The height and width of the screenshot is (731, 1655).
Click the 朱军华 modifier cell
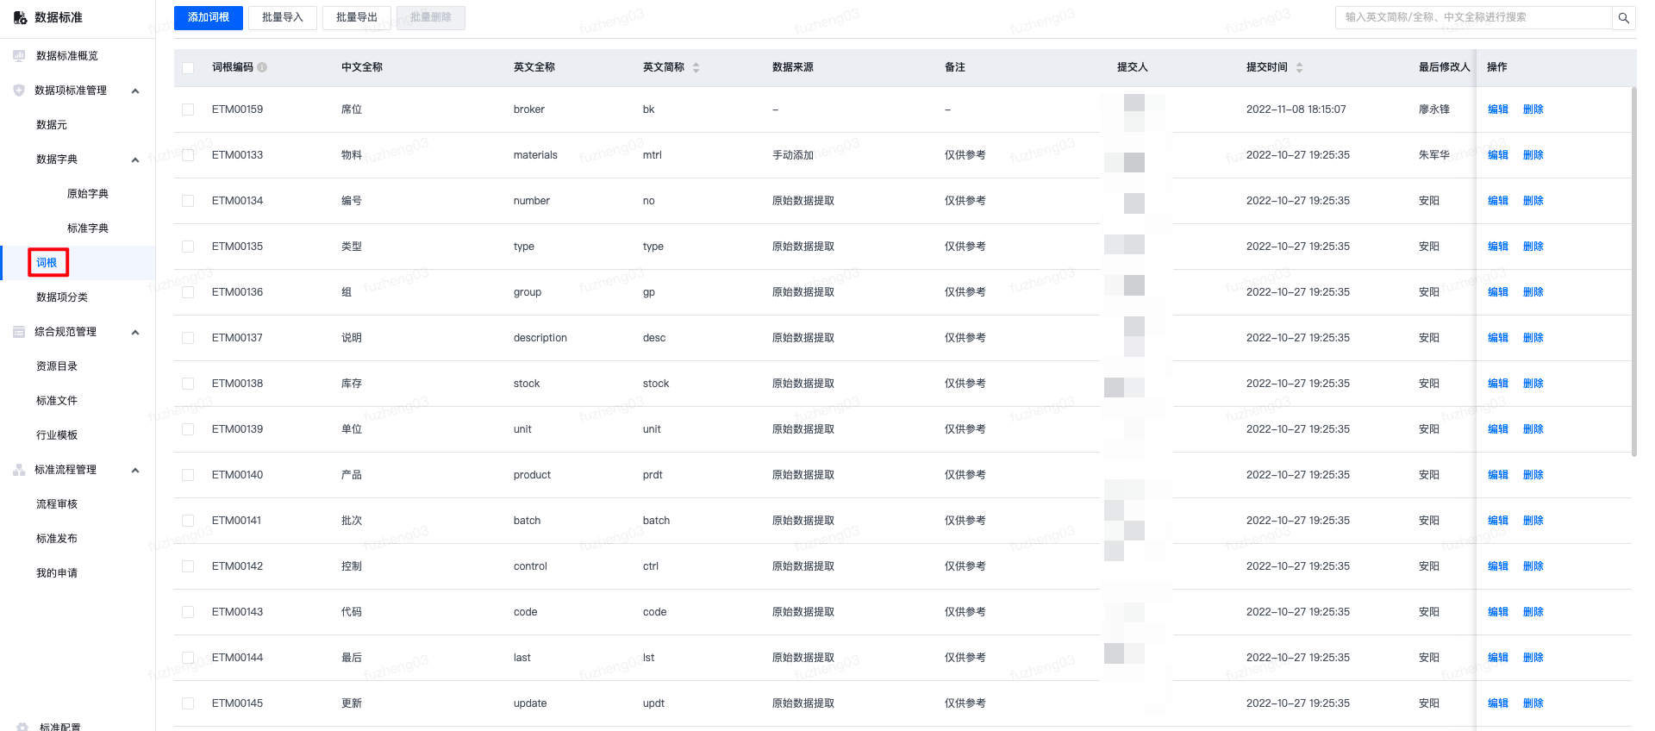pyautogui.click(x=1434, y=155)
